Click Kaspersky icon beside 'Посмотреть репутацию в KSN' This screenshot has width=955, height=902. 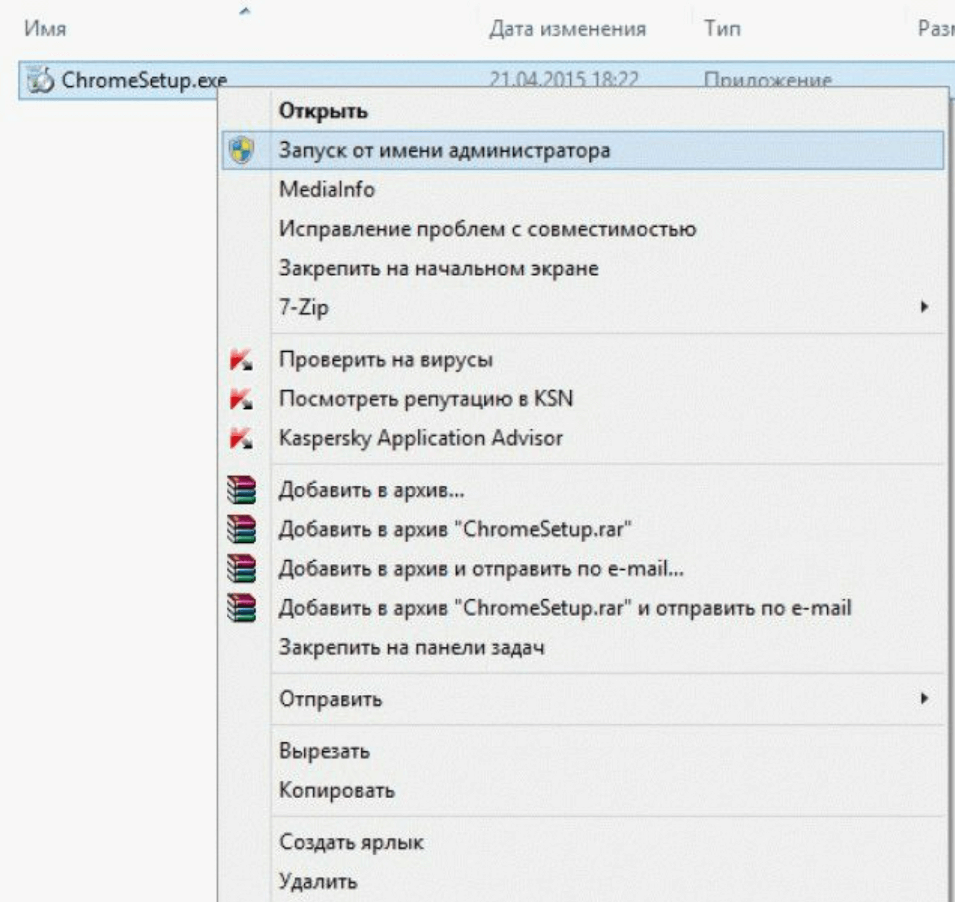click(241, 399)
